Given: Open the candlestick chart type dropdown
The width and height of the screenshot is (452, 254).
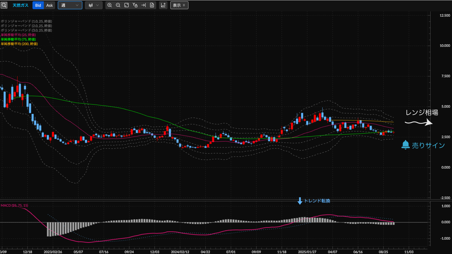Looking at the screenshot, I should coord(93,5).
